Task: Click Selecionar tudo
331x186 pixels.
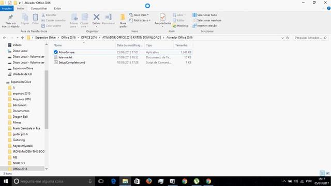Action: 205,15
